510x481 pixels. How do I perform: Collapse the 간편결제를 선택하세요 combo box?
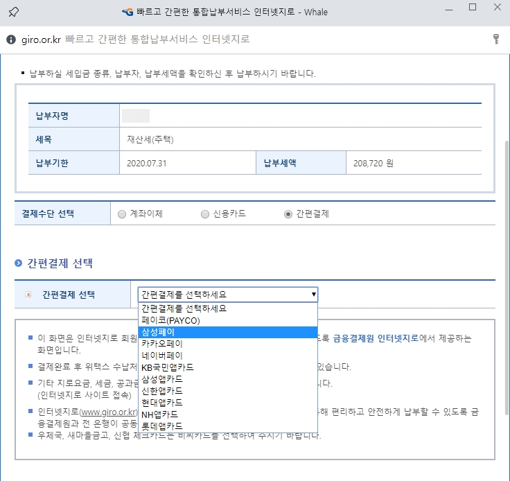228,295
